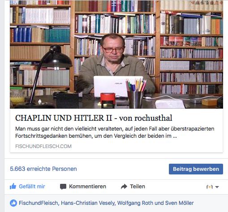
Task: Open the post-as identity dropdown arrow
Action: [217, 187]
